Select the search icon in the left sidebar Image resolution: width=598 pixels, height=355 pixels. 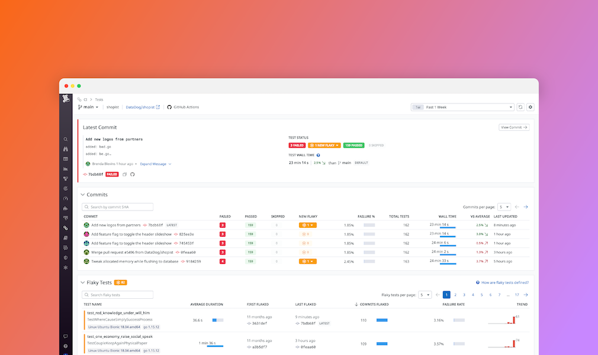66,138
